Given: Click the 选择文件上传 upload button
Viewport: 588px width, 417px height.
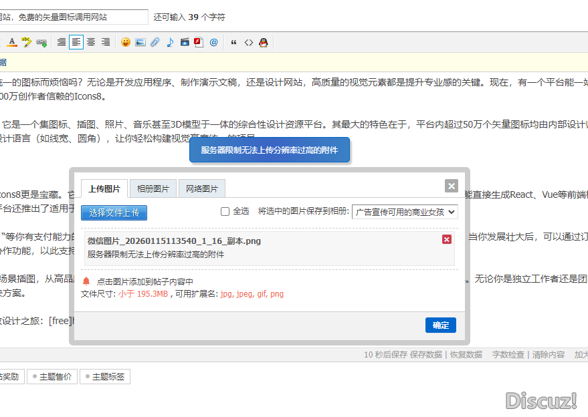Looking at the screenshot, I should pyautogui.click(x=114, y=212).
